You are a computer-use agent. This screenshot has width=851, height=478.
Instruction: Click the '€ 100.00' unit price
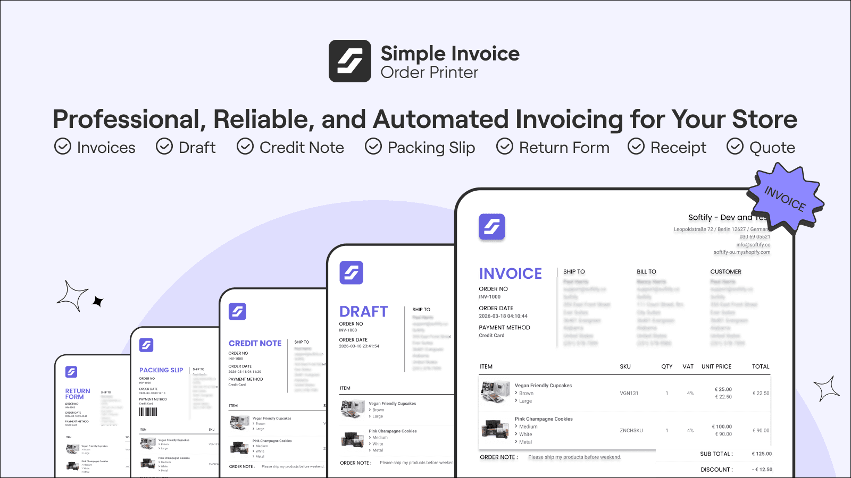point(722,426)
